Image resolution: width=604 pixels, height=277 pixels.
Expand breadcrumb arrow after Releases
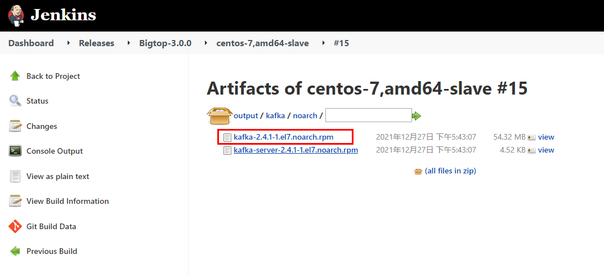pos(129,43)
